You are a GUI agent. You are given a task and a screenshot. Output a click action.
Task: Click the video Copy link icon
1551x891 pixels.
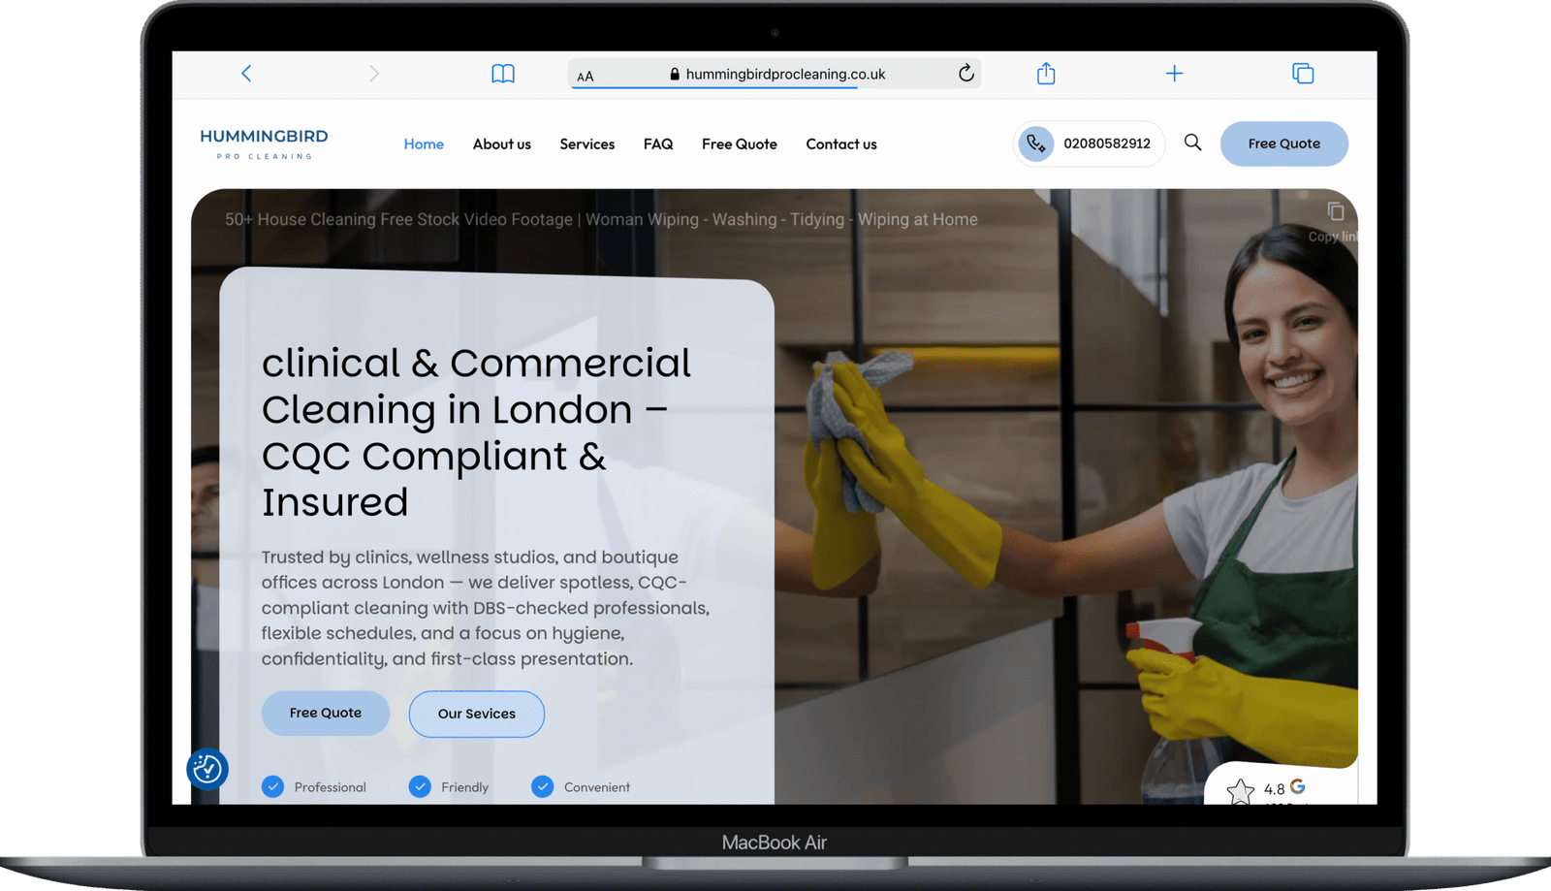pyautogui.click(x=1336, y=212)
